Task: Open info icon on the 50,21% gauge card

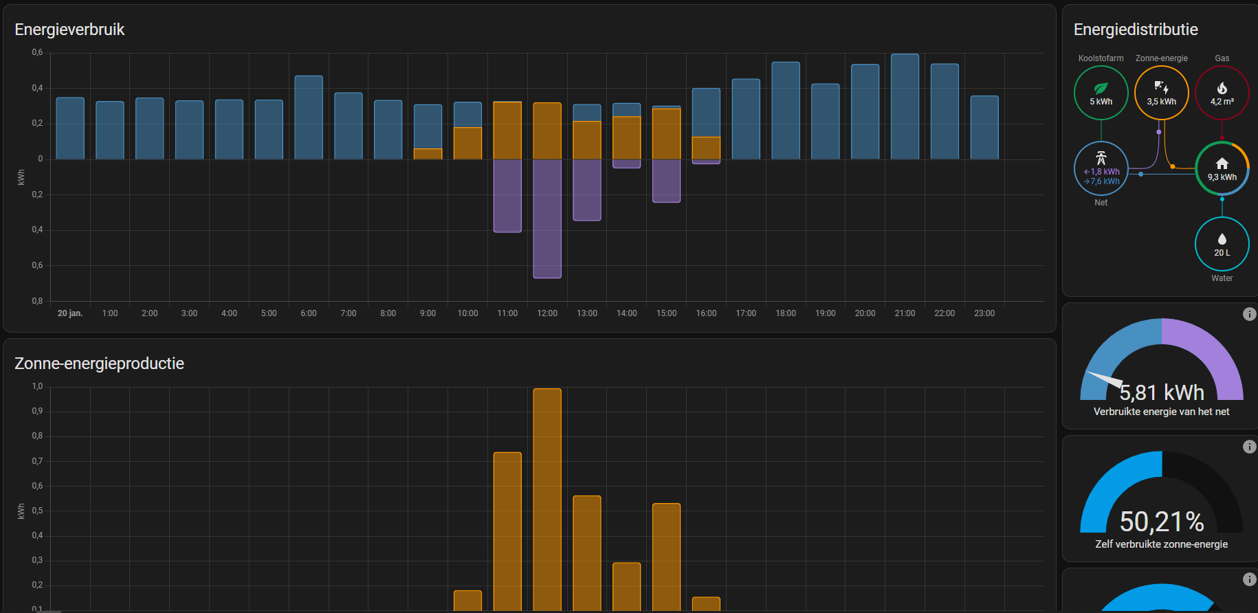Action: (1249, 447)
